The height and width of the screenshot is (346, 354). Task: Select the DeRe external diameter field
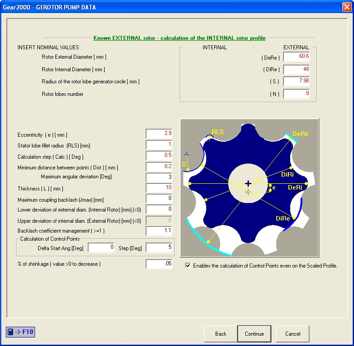296,56
